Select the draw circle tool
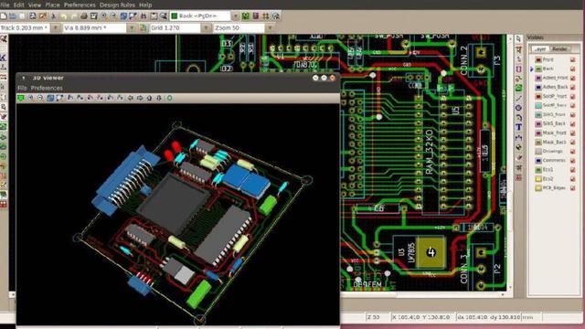The height and width of the screenshot is (329, 585). click(x=518, y=108)
